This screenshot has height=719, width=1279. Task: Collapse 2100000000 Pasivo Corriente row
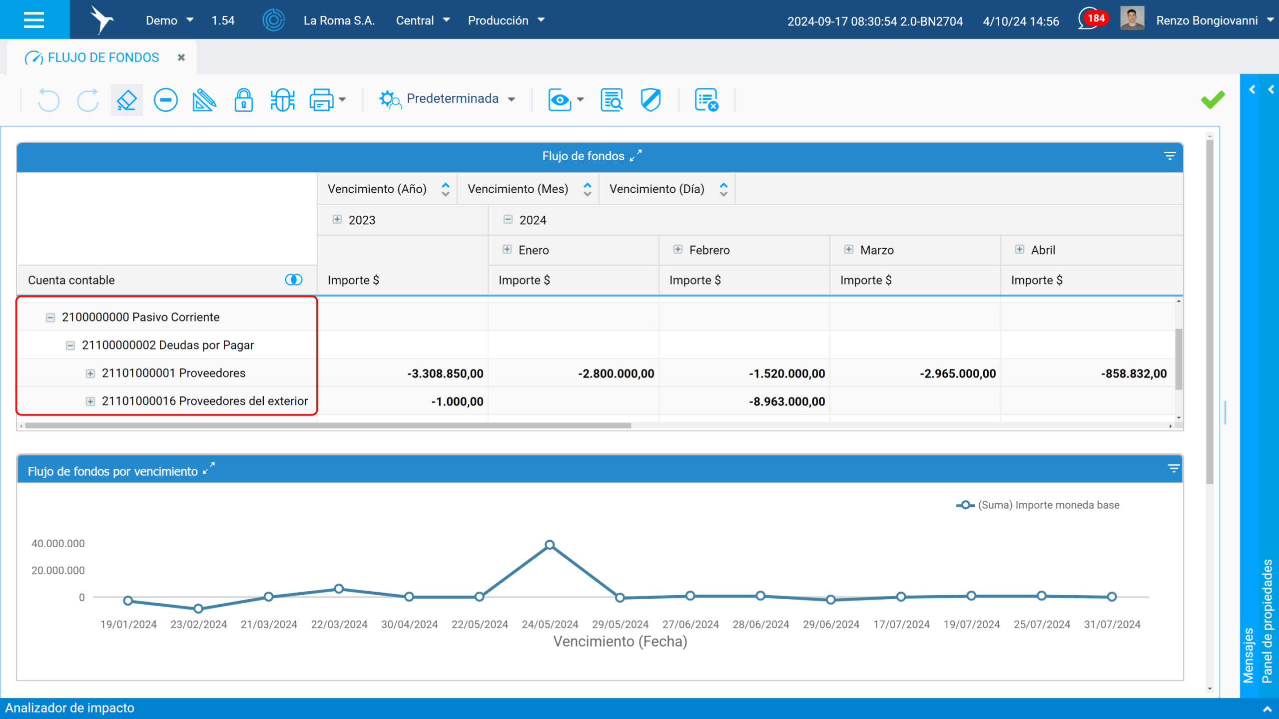(x=50, y=318)
